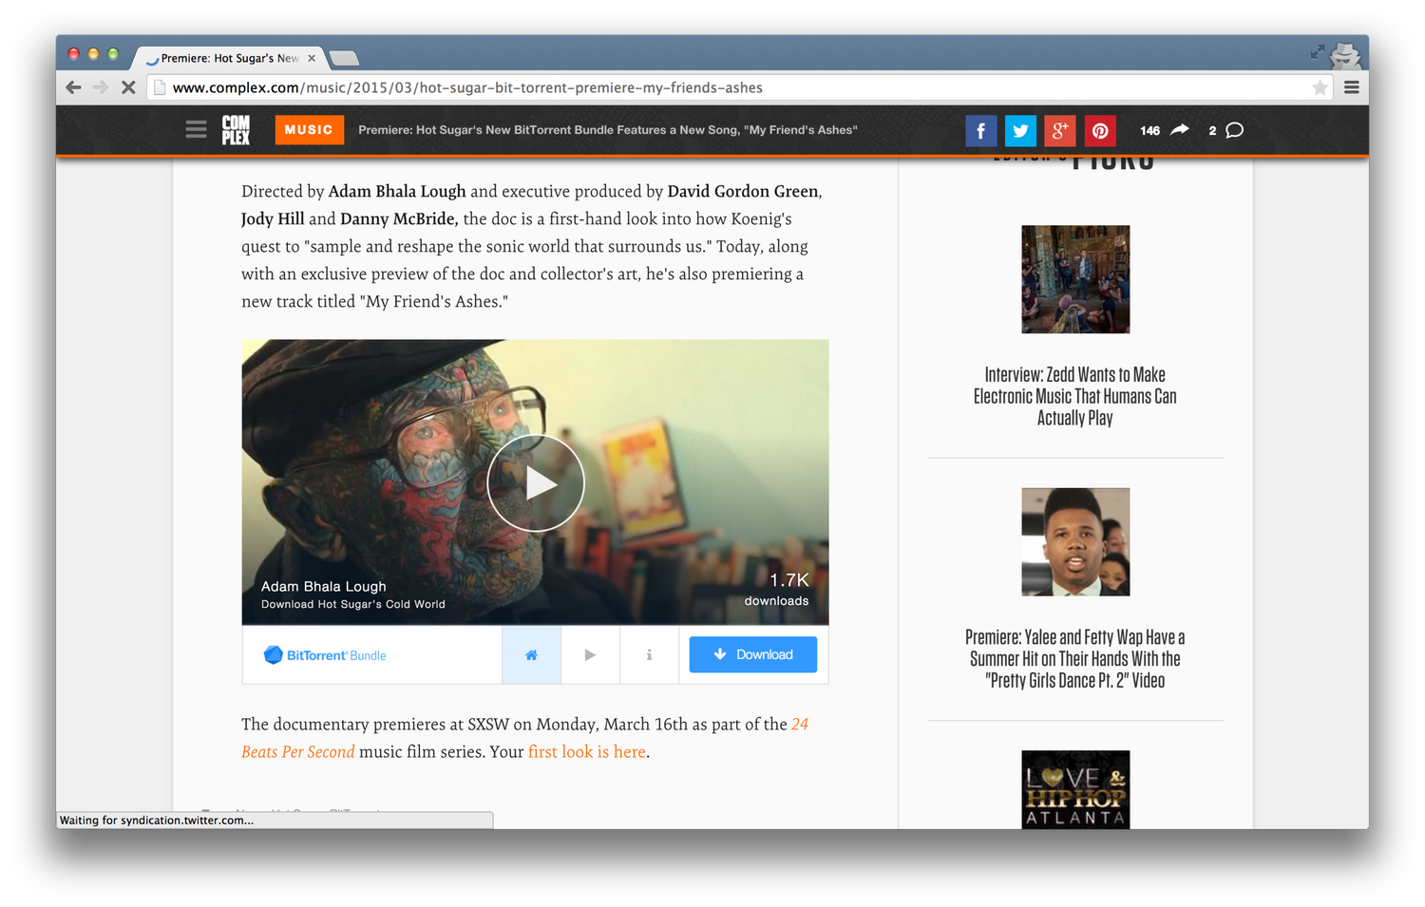Screen dimensions: 1425x907
Task: Open the comments via speech bubble icon
Action: coord(1232,130)
